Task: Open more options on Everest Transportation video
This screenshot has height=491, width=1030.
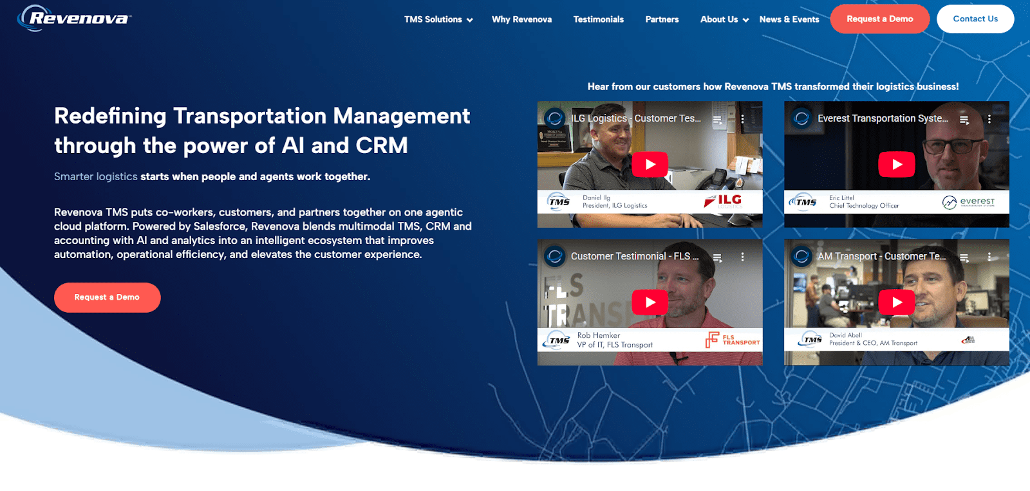Action: 989,119
